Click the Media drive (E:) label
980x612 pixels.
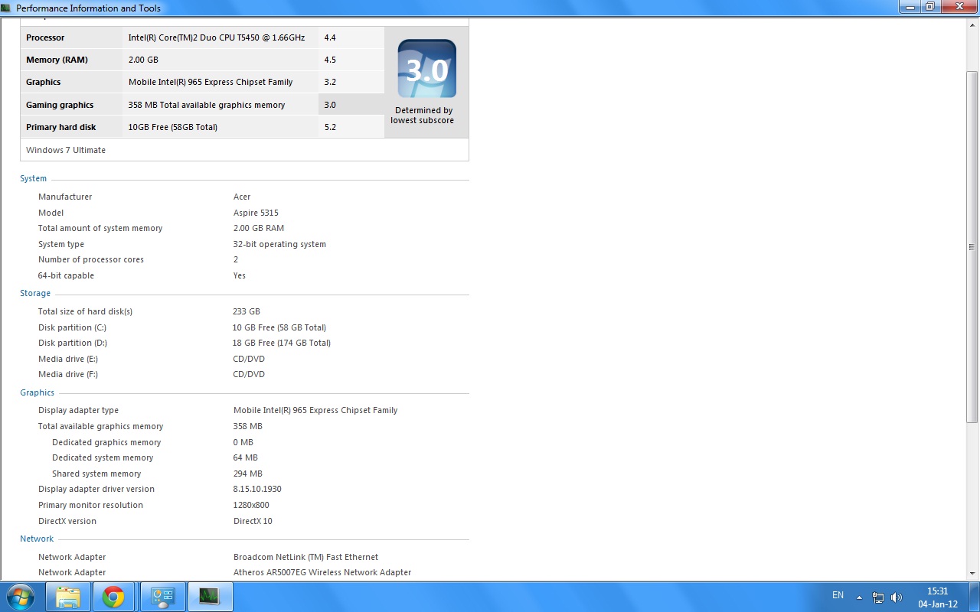[x=68, y=359]
